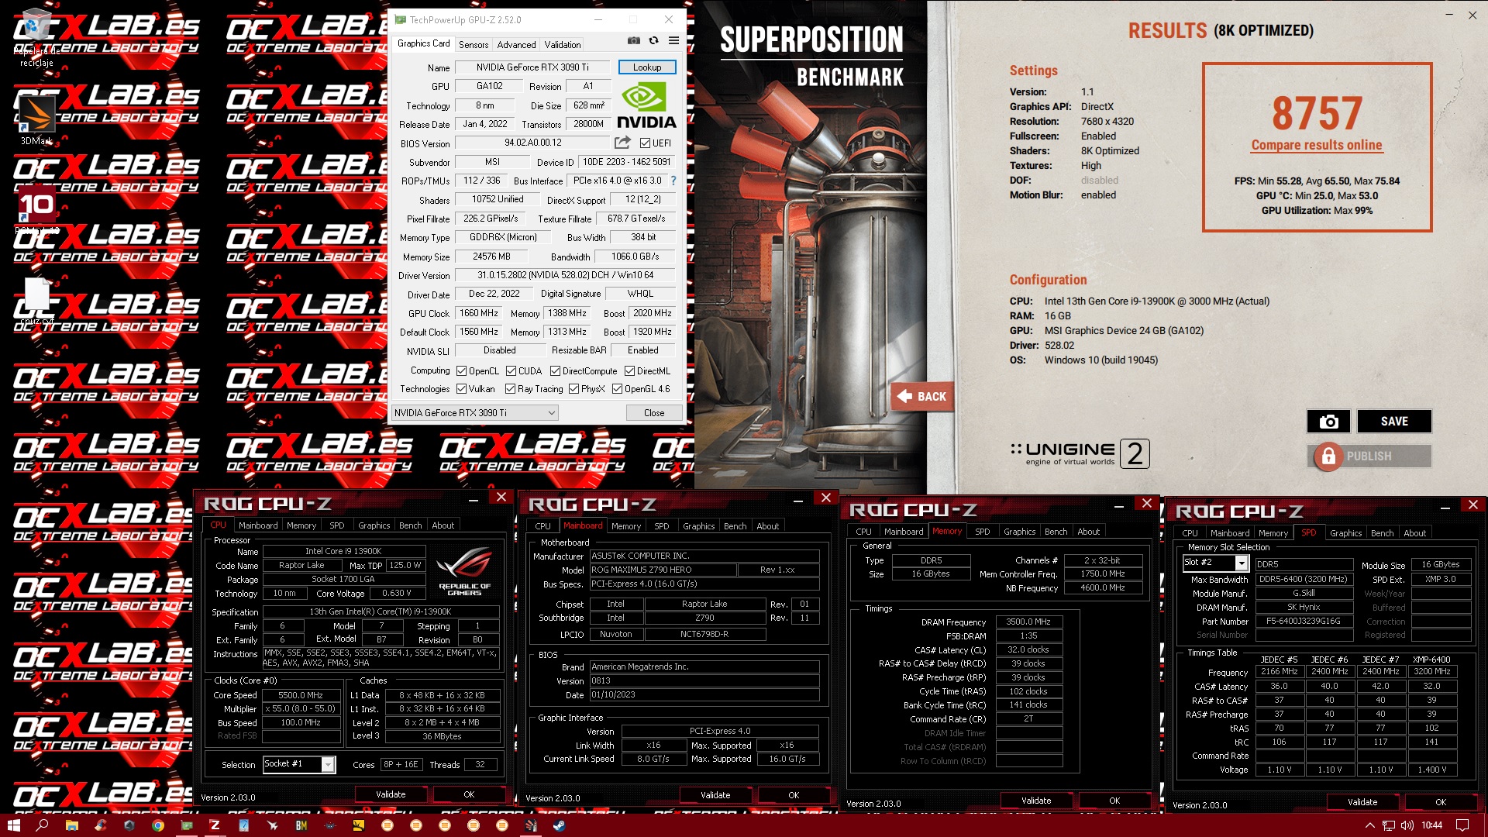Click the Superposition BACK arrow button
The image size is (1488, 837).
point(921,397)
